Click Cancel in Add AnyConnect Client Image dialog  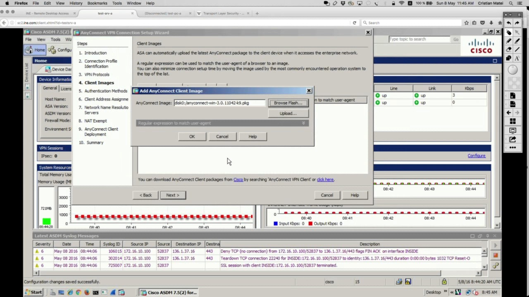[222, 137]
